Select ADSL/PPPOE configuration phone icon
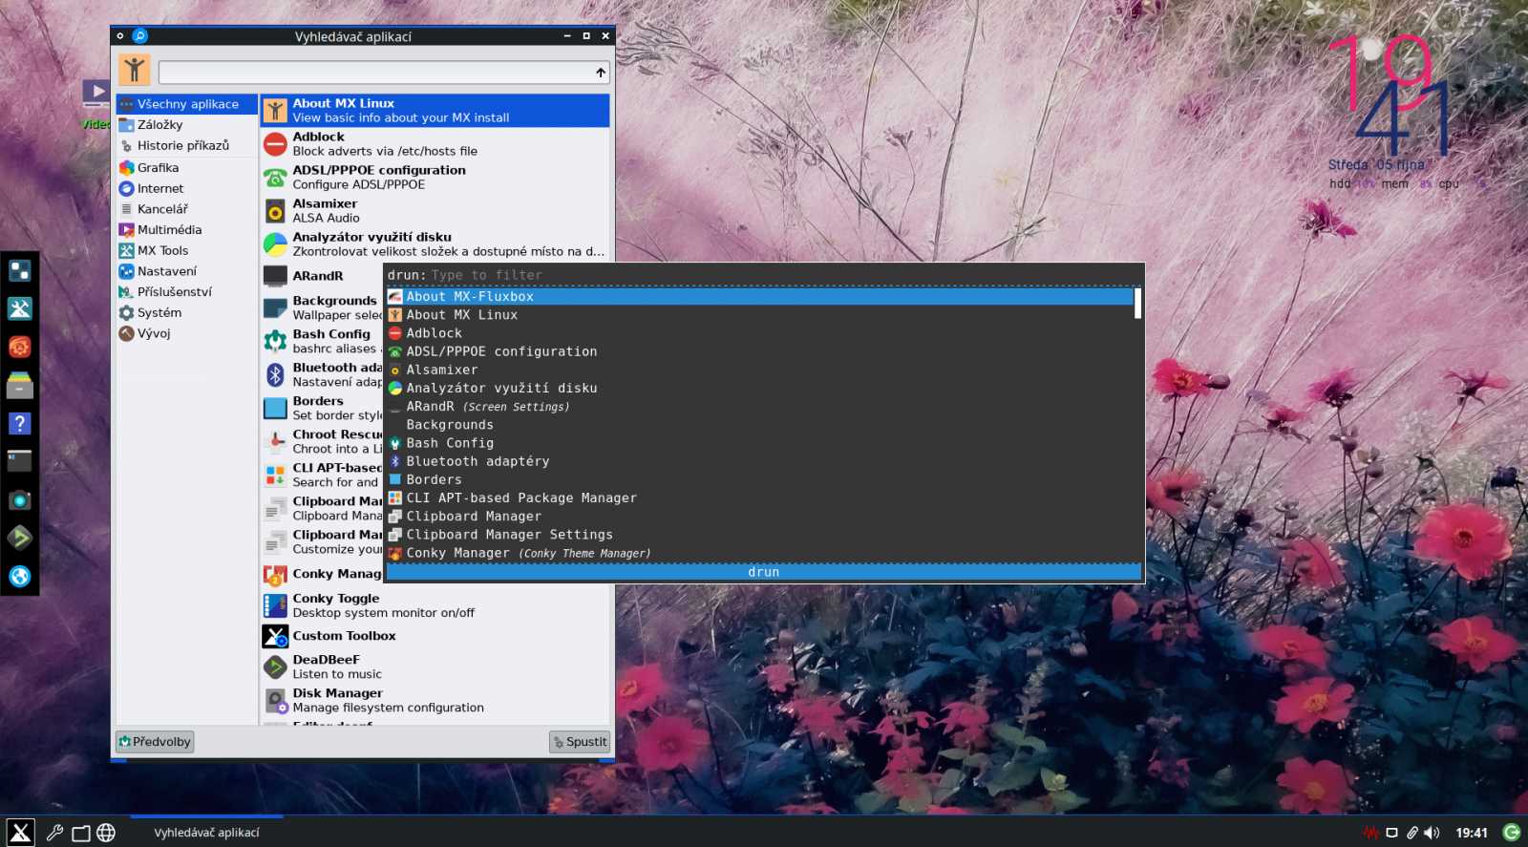This screenshot has height=847, width=1528. (275, 178)
